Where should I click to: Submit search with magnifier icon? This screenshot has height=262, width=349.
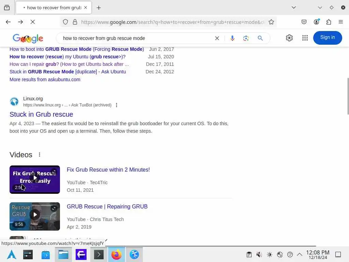[260, 38]
